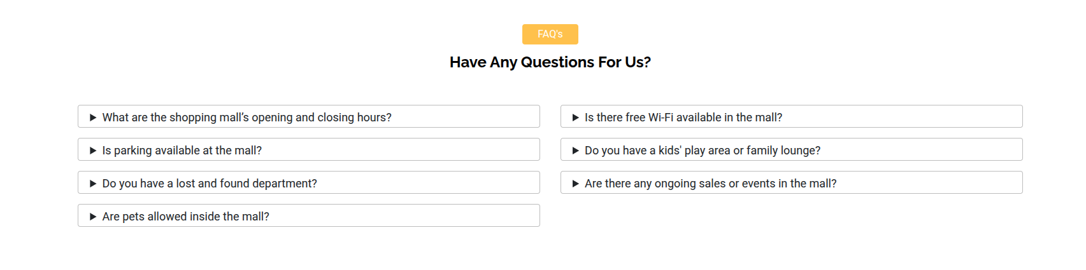
Task: Click the triangle marker beside the ongoing sales question
Action: pos(576,184)
